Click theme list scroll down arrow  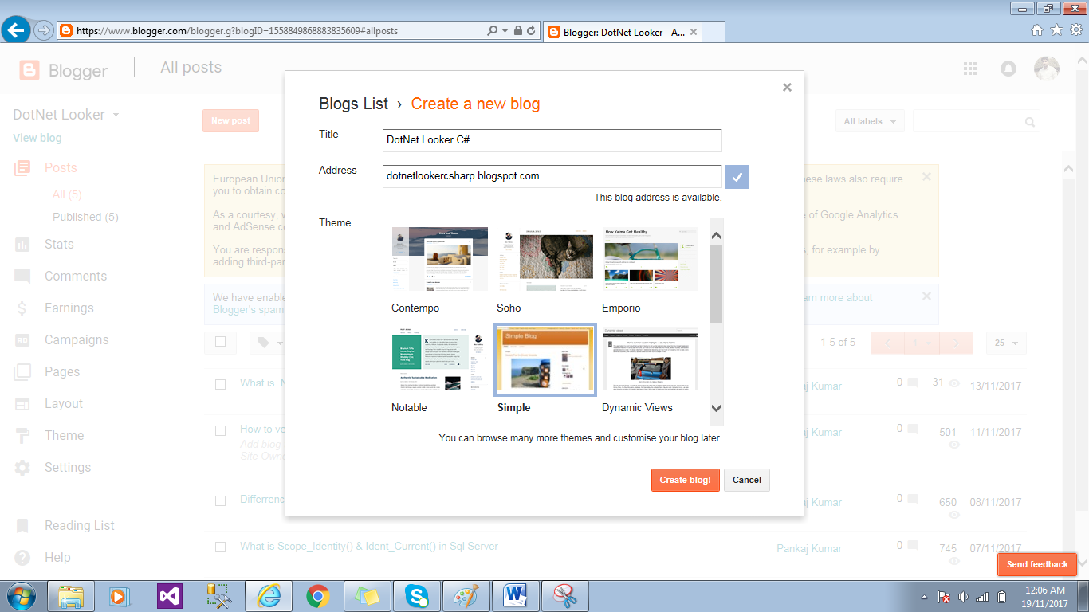pyautogui.click(x=716, y=408)
